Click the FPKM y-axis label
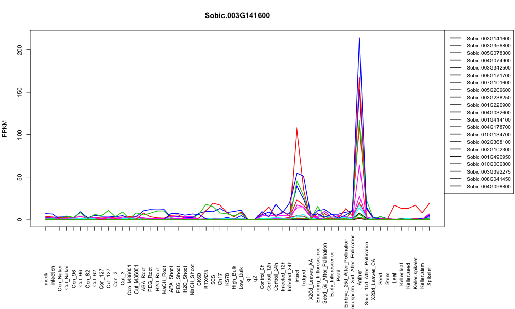The height and width of the screenshot is (309, 515). click(5, 128)
